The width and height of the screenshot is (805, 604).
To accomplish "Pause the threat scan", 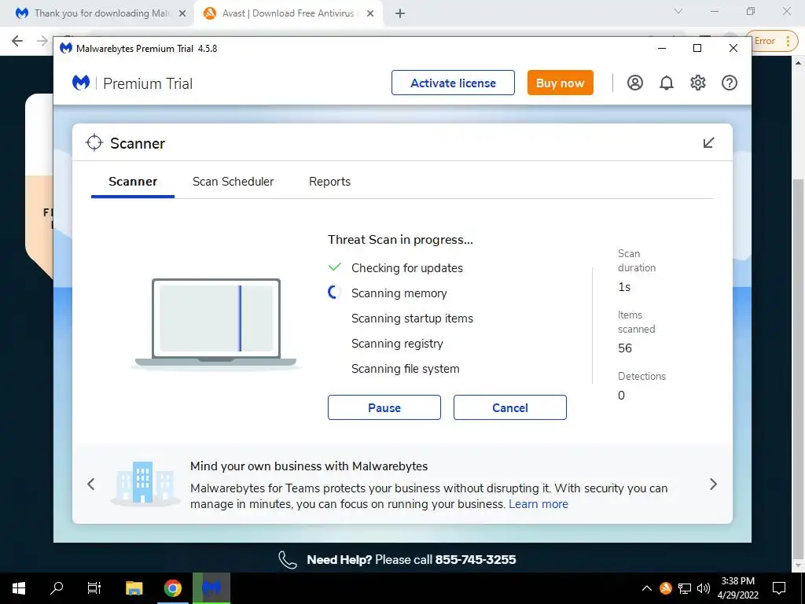I will pyautogui.click(x=384, y=407).
